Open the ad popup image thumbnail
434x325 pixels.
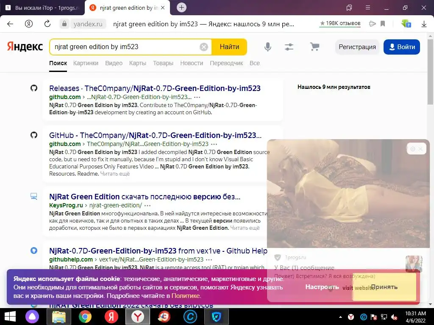(414, 264)
